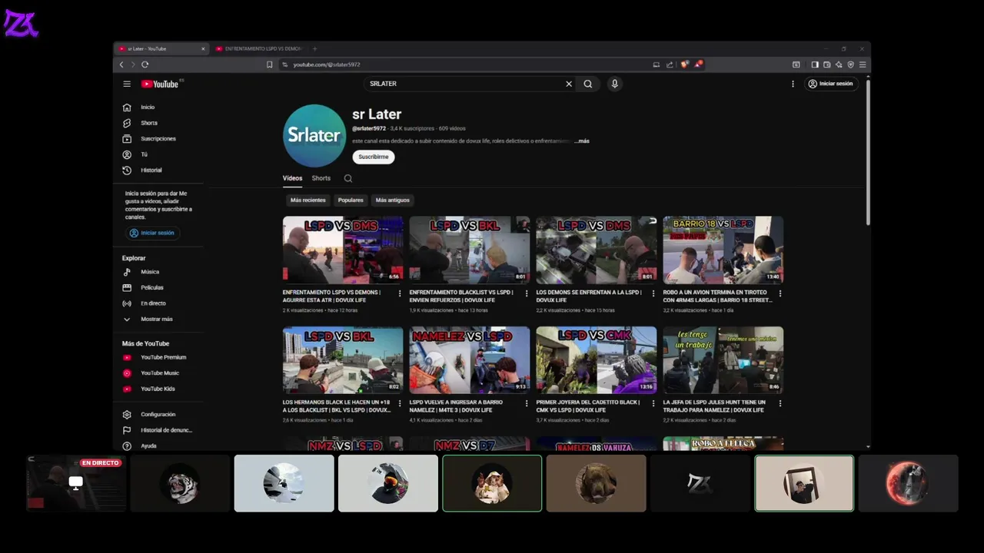The width and height of the screenshot is (984, 553).
Task: Click Iniciar sesión button in left sidebar
Action: point(152,233)
